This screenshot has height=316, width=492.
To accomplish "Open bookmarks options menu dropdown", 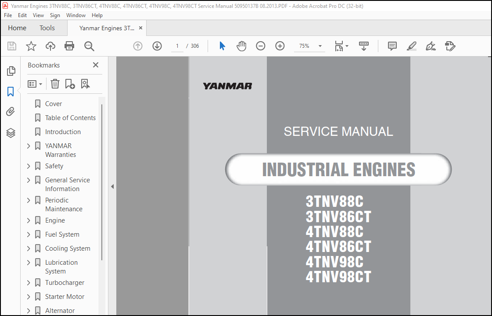I will point(35,84).
